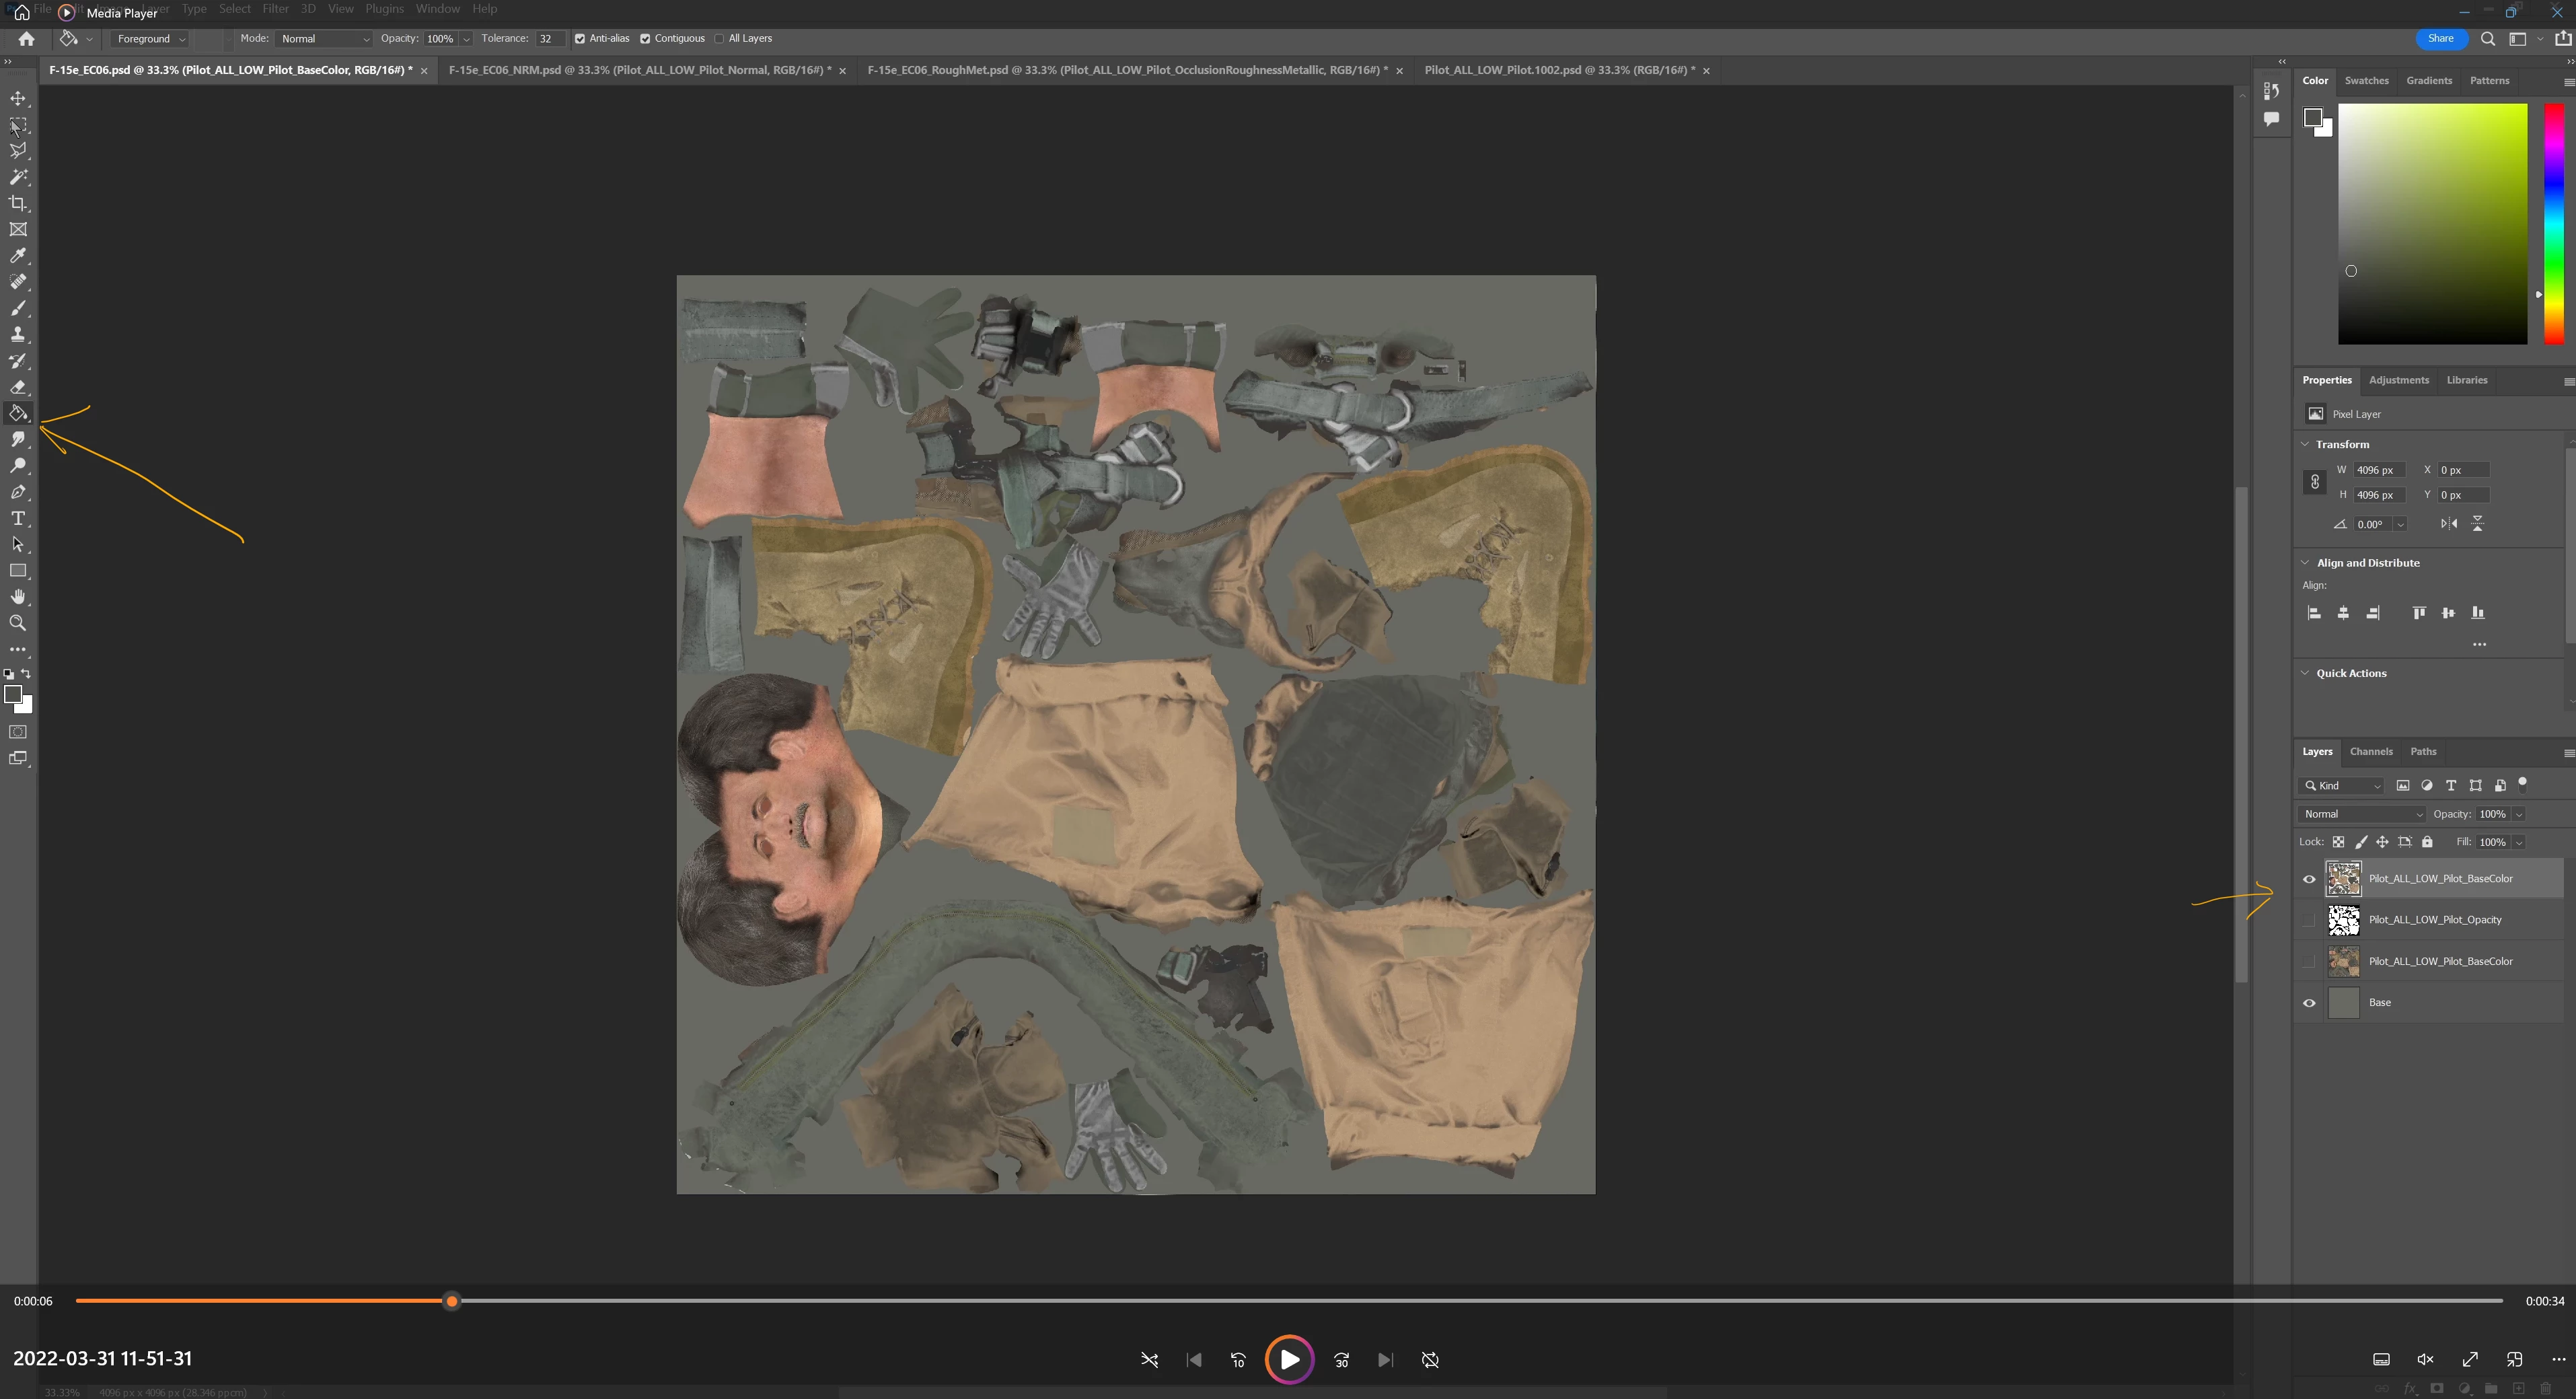Select the Paint Bucket tool
Screen dimensions: 2576x1399
18,413
